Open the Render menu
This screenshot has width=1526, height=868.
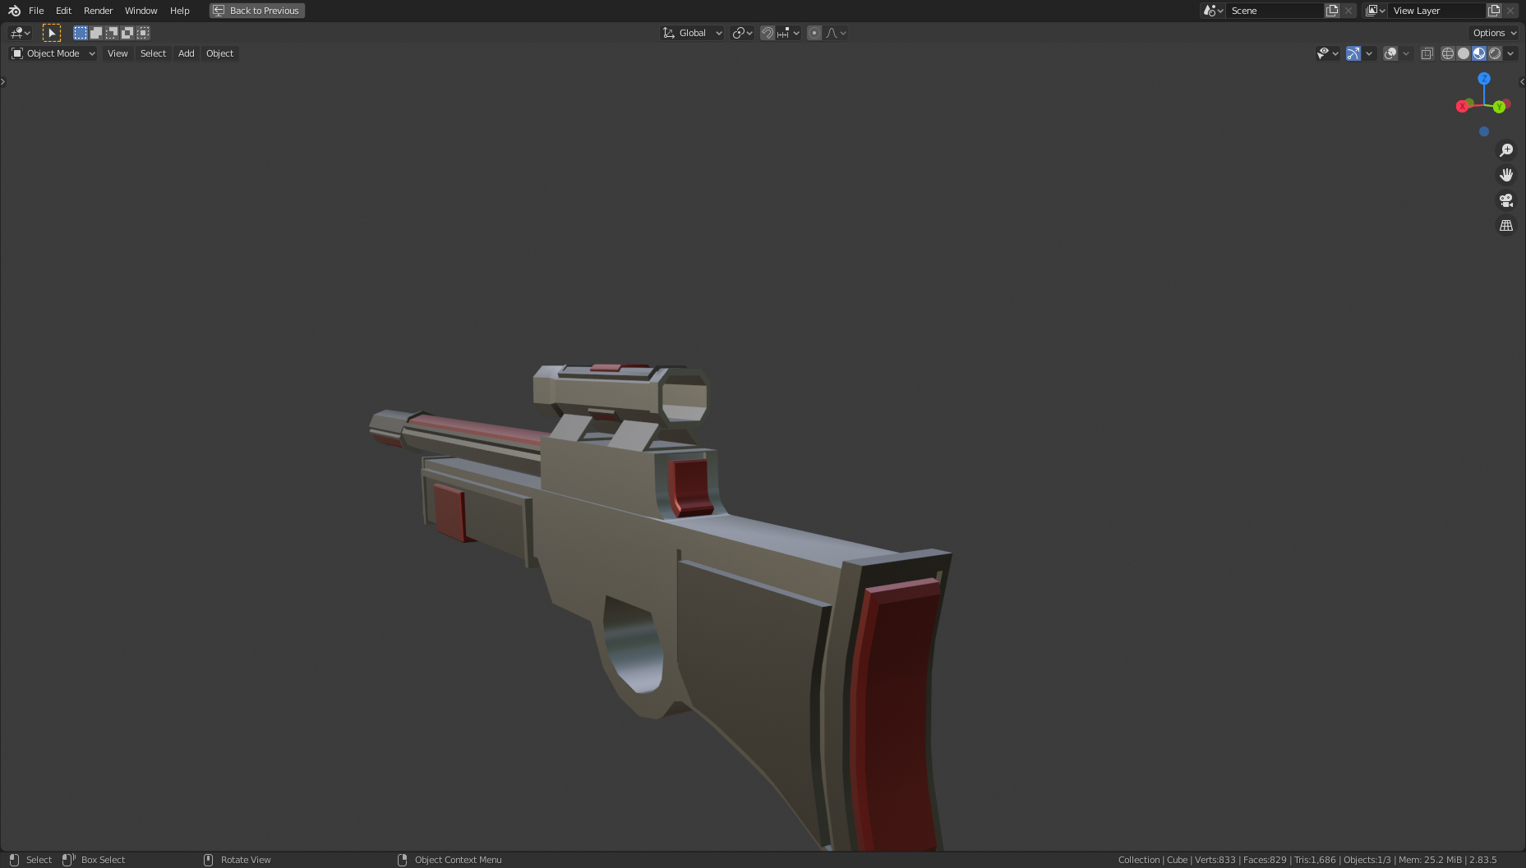[x=98, y=11]
